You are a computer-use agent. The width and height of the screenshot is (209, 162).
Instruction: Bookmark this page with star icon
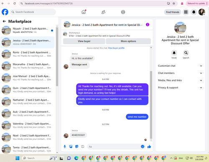pyautogui.click(x=174, y=3)
